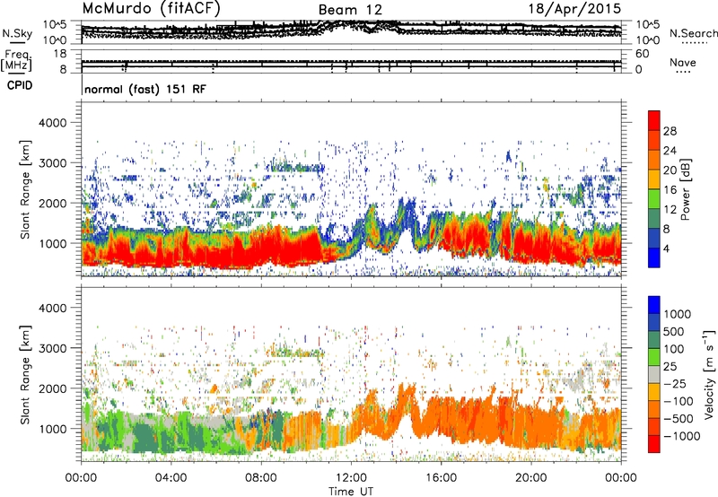This screenshot has height=497, width=718.
Task: Pick Velocity colorbar segment between 100 and 500
Action: [x=654, y=340]
